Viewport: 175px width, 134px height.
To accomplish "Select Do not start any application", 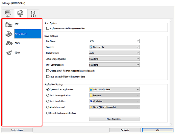I will tap(48, 113).
